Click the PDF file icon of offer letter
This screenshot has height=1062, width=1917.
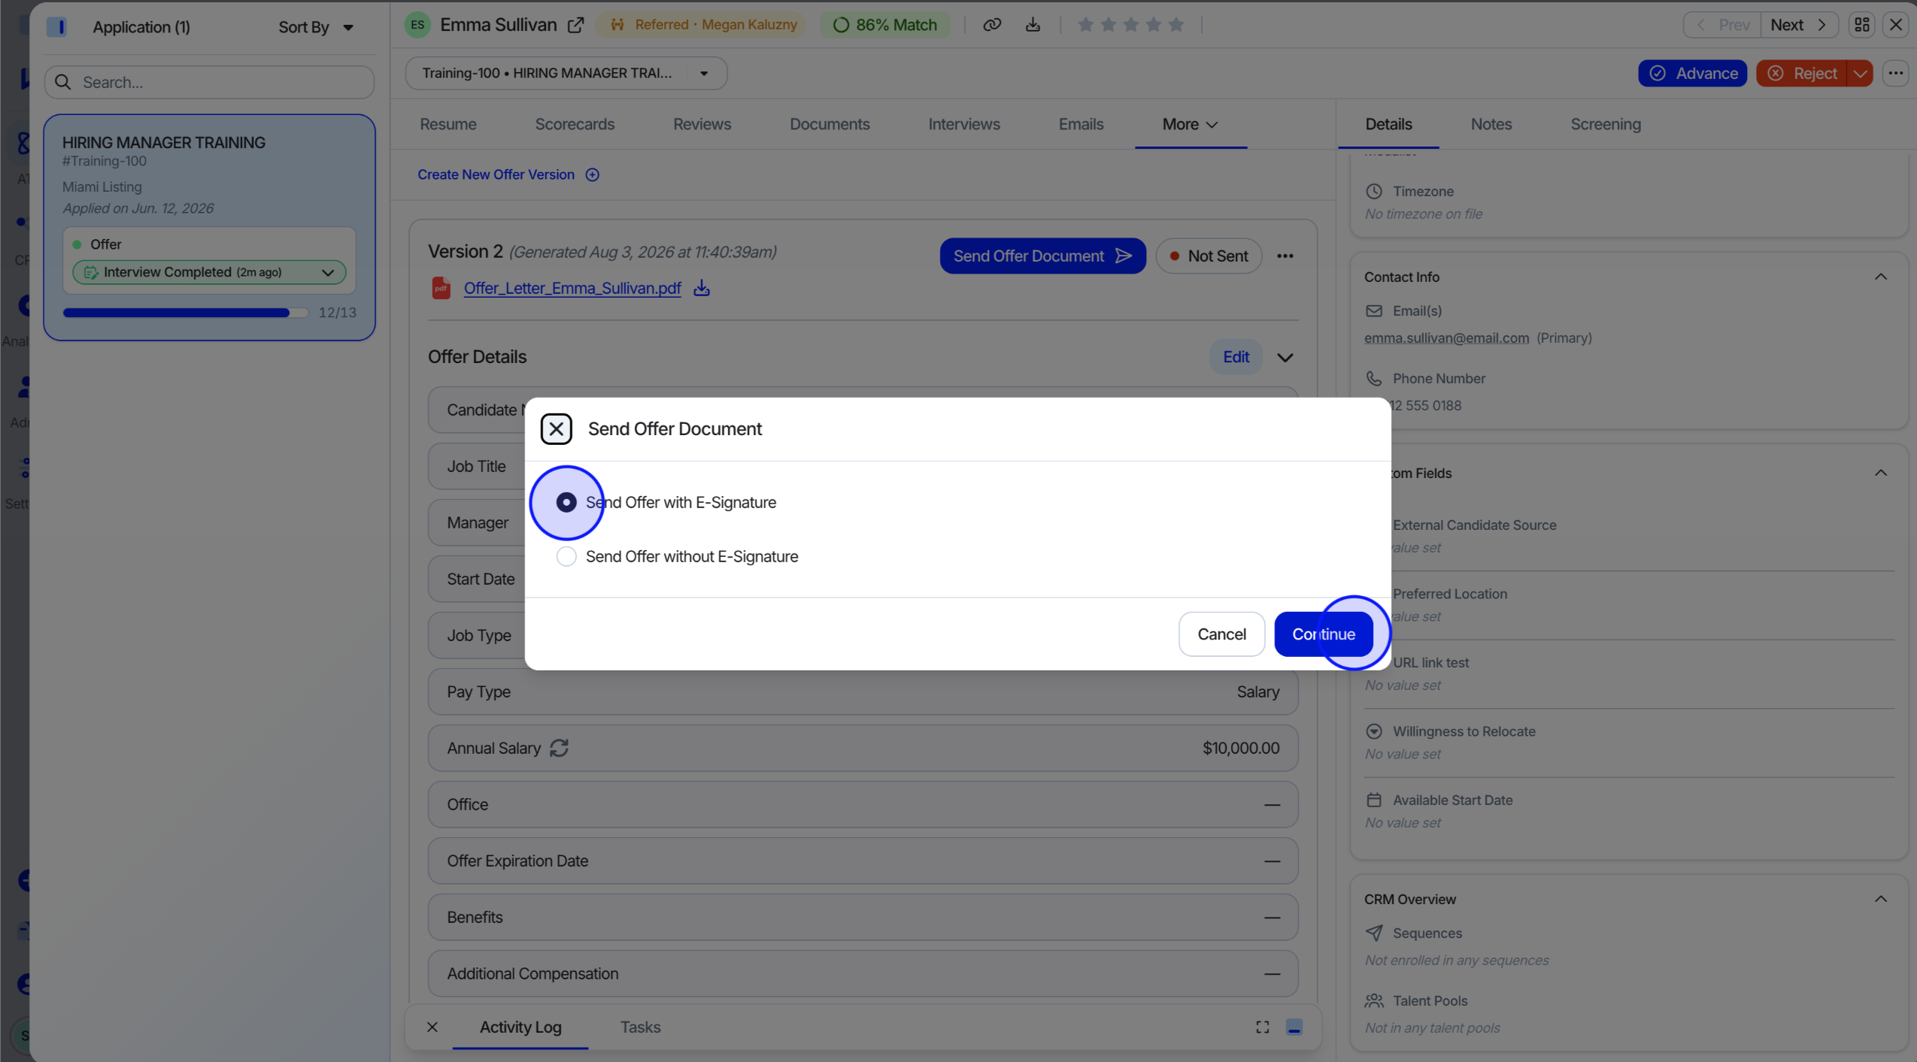pos(441,288)
